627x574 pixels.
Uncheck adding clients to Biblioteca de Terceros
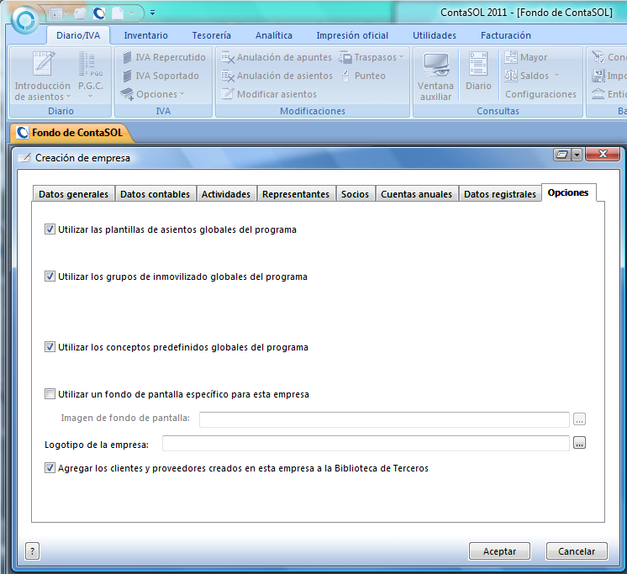(x=50, y=468)
